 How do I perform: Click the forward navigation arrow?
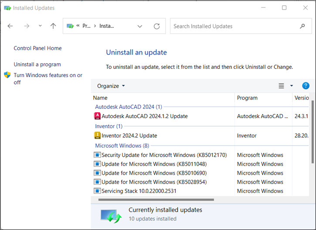pos(27,26)
